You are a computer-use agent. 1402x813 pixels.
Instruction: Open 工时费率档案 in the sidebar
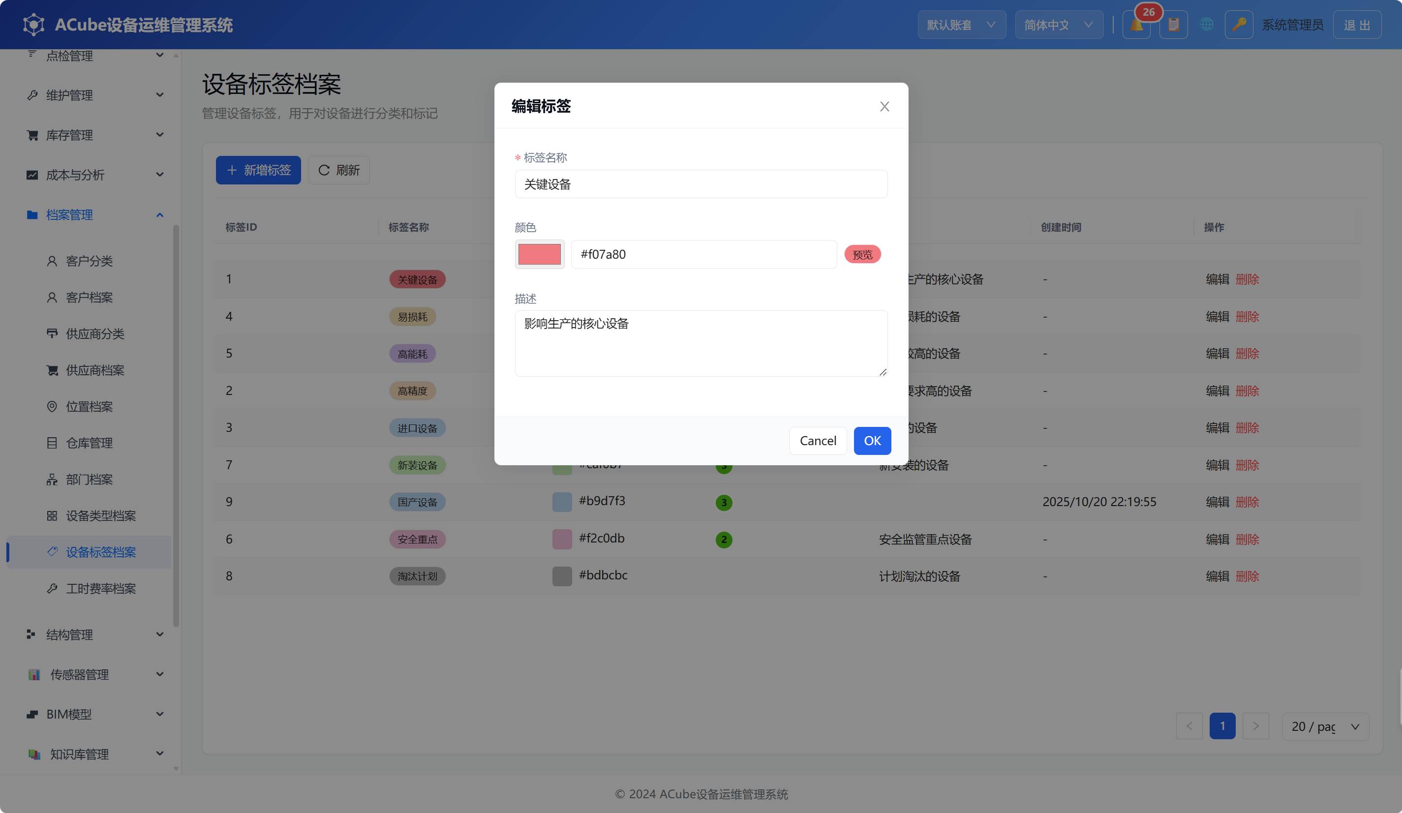(89, 588)
